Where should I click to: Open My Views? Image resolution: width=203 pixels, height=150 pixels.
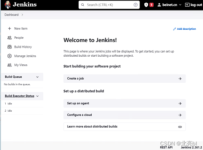(21, 65)
